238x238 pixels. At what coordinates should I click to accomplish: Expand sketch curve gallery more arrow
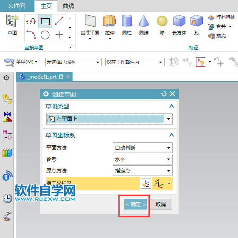(x=70, y=37)
